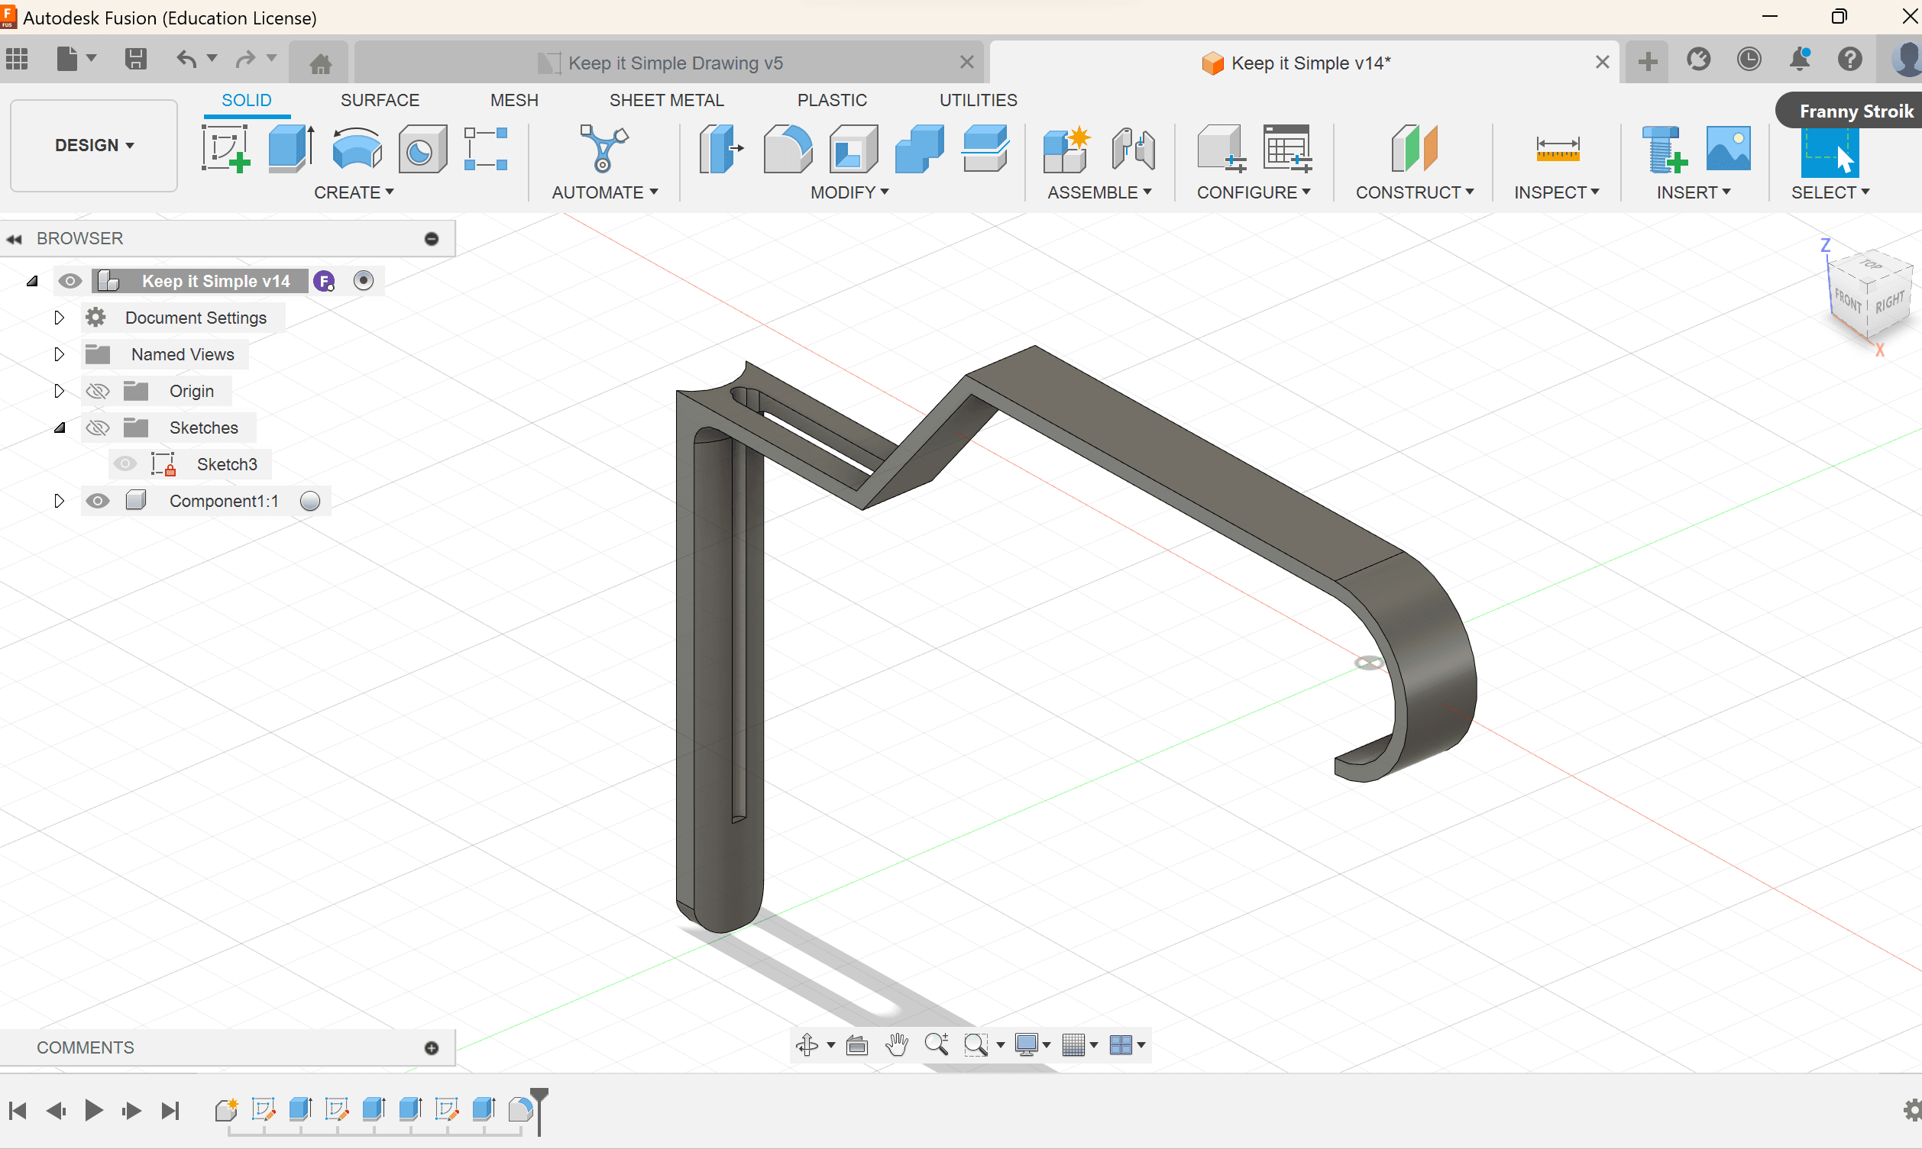Image resolution: width=1922 pixels, height=1149 pixels.
Task: Show the Origin folder
Action: click(x=98, y=391)
